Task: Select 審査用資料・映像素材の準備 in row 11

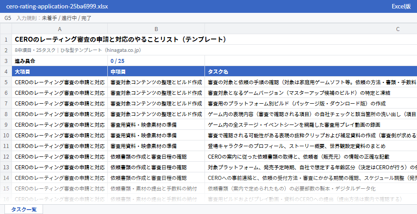Action: click(156, 146)
